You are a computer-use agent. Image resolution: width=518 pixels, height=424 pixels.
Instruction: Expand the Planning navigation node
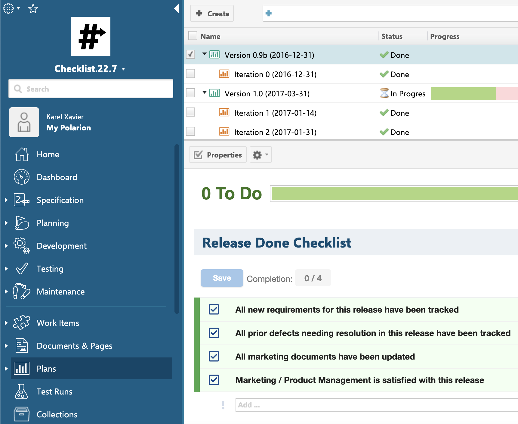[x=6, y=223]
